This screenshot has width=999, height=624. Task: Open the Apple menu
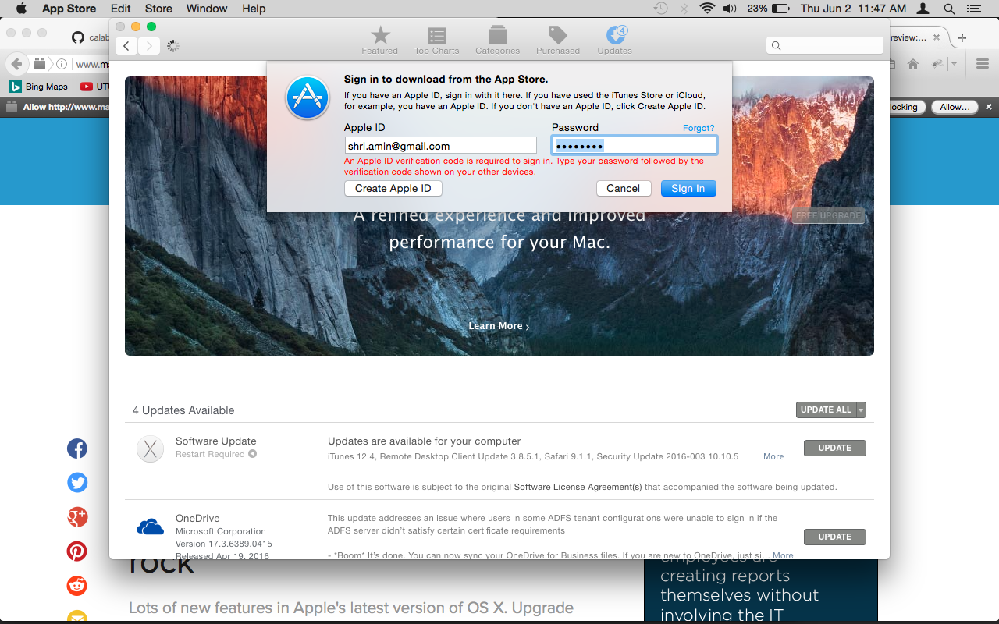pyautogui.click(x=21, y=9)
